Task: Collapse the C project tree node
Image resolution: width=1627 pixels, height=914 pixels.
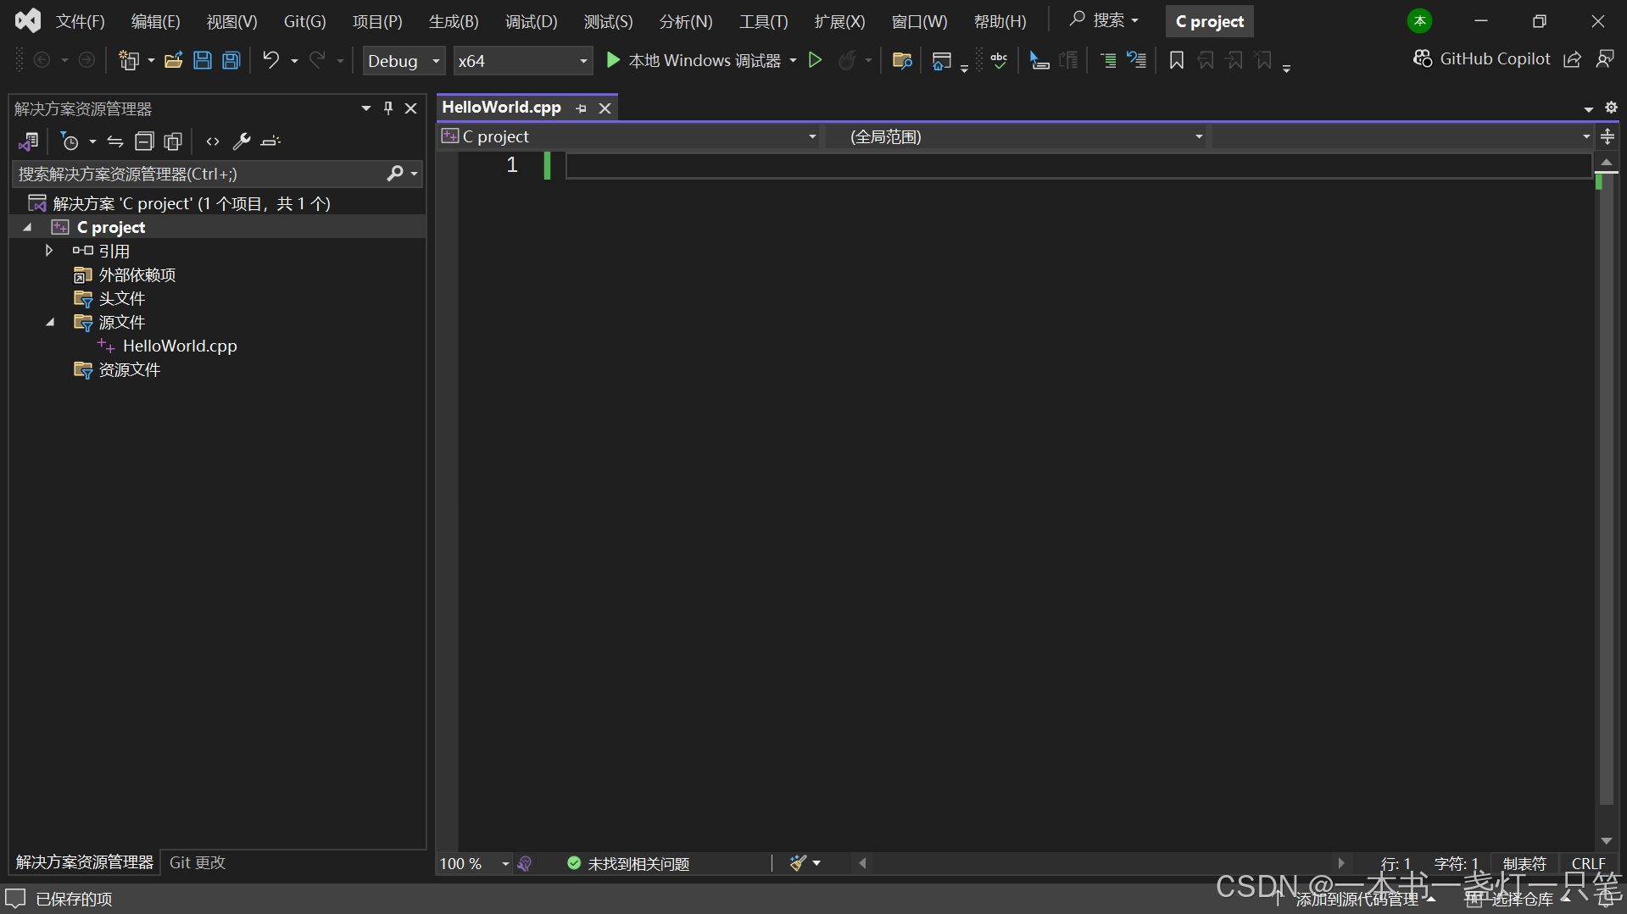Action: (27, 227)
